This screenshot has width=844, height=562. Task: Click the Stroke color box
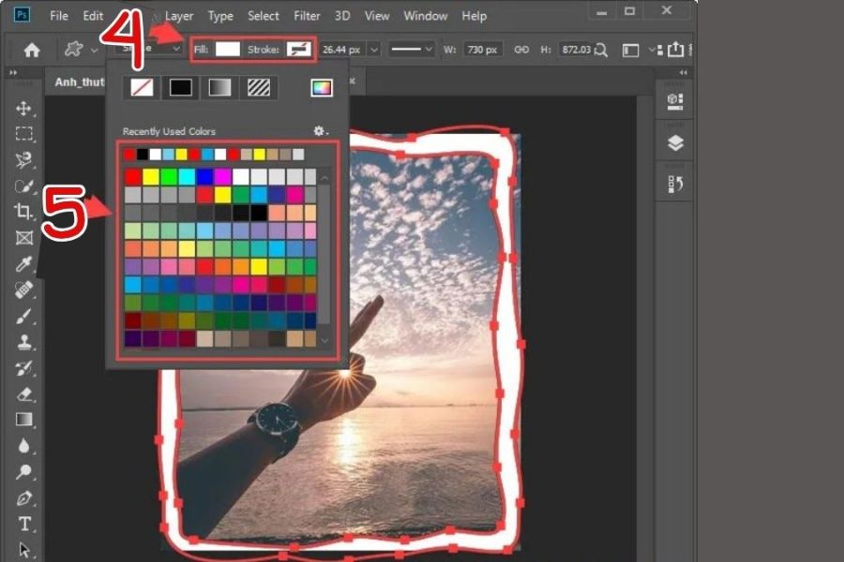[299, 50]
